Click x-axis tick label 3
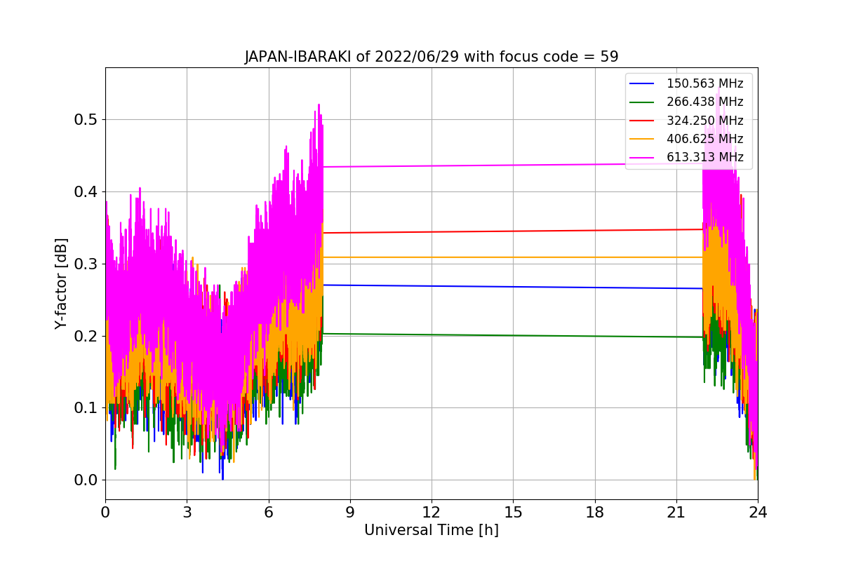 click(x=187, y=513)
